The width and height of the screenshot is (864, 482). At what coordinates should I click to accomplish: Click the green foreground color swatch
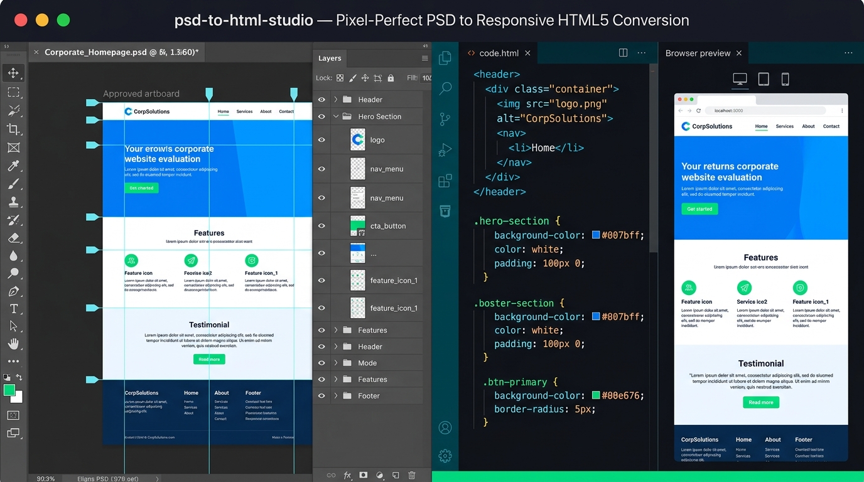click(9, 390)
